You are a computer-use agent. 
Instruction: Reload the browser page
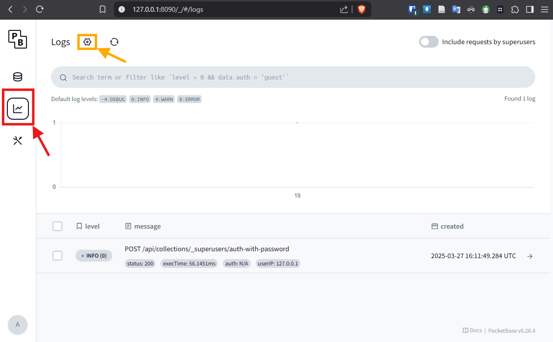coord(39,9)
